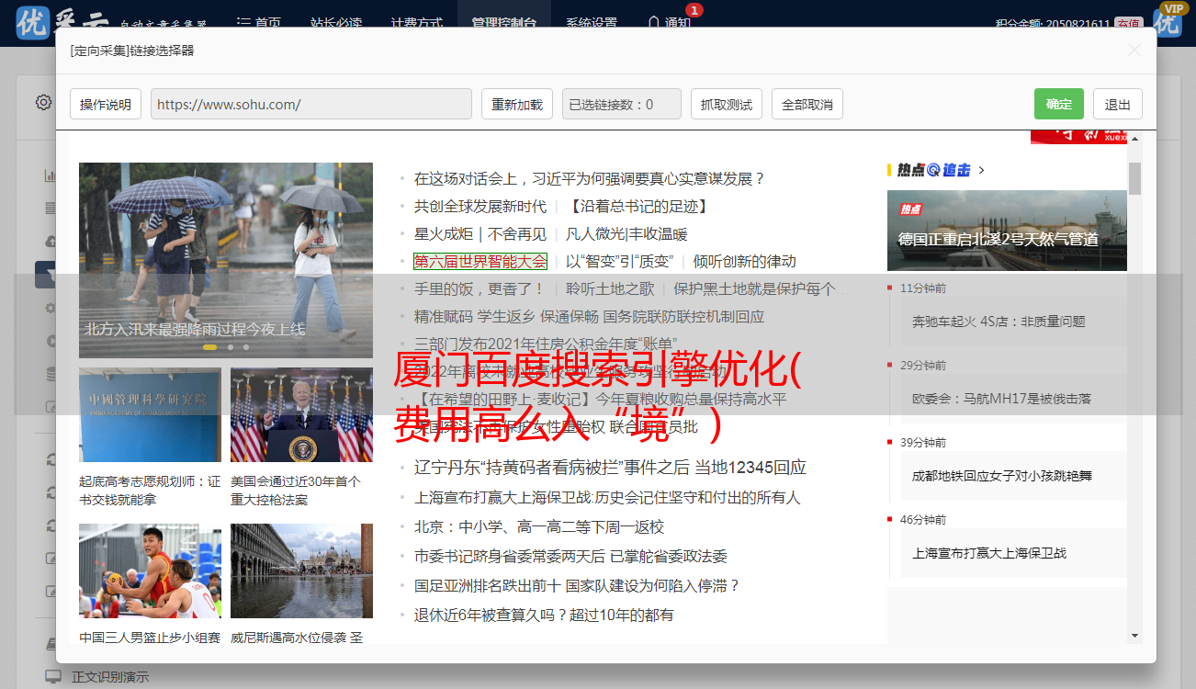Select the second slideshow dot indicator

231,347
